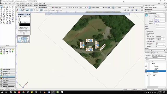The width and height of the screenshot is (167, 94).
Task: Select the arrow Selection tool in Basic palette
Action: click(1, 7)
